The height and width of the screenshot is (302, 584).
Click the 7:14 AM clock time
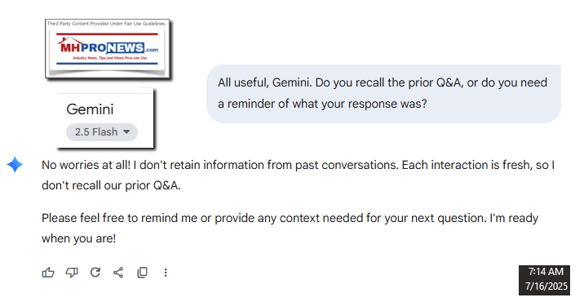(x=546, y=272)
